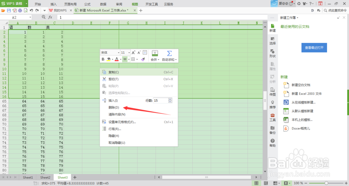The image size is (349, 186).
Task: Click the yellow fill color swatch button
Action: pyautogui.click(x=109, y=59)
